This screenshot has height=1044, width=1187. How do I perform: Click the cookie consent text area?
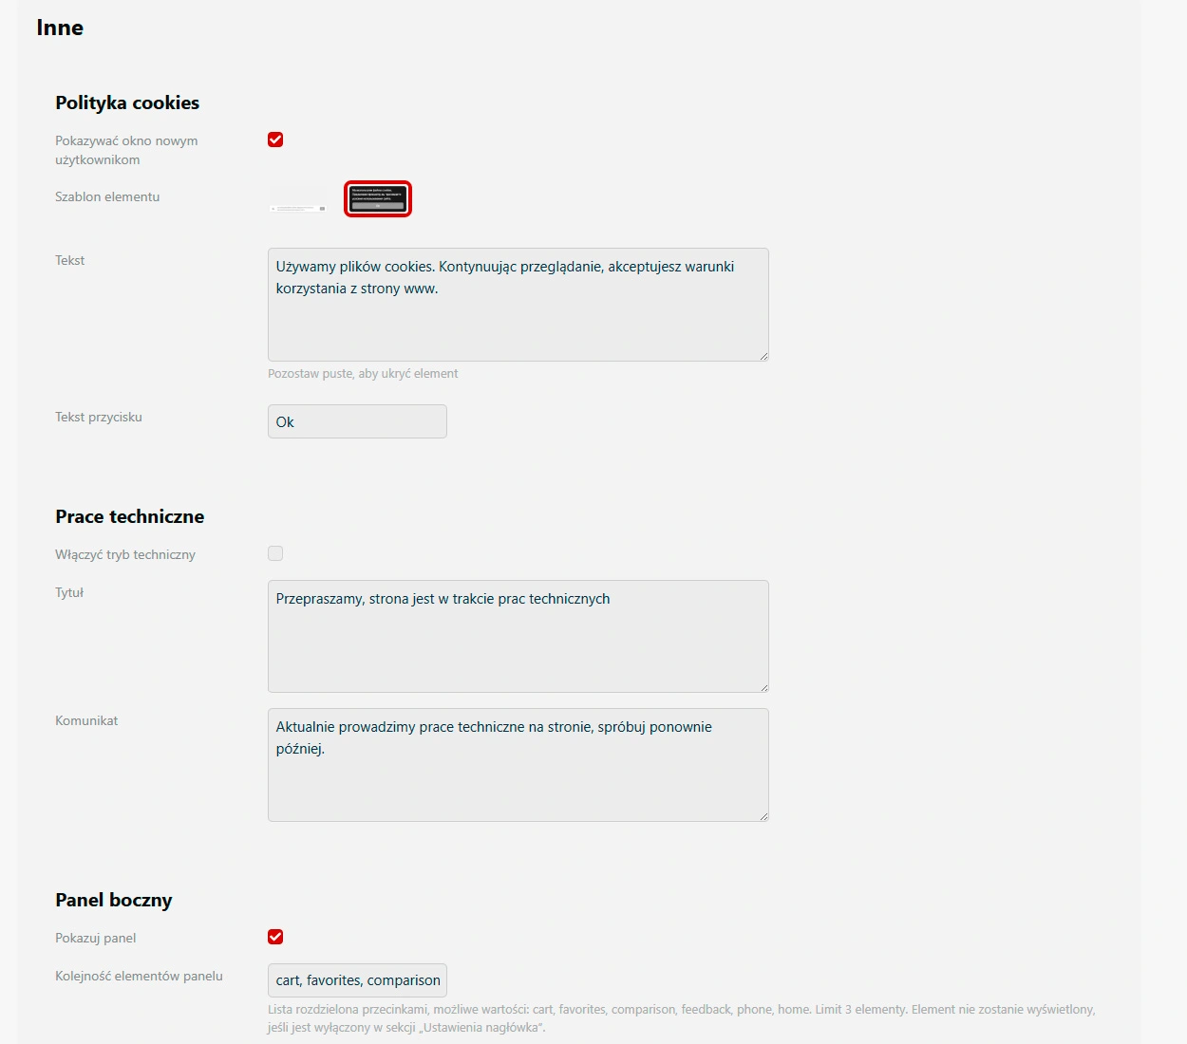(518, 304)
